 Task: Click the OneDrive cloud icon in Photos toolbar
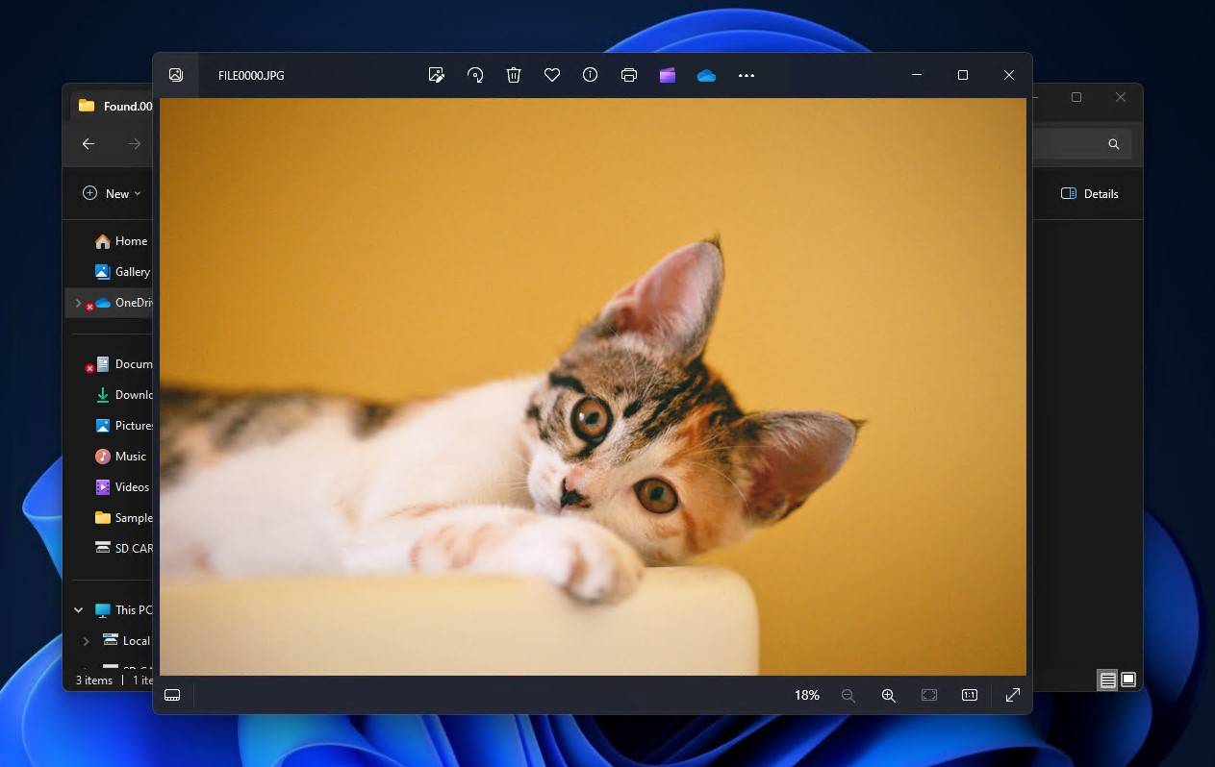click(707, 75)
